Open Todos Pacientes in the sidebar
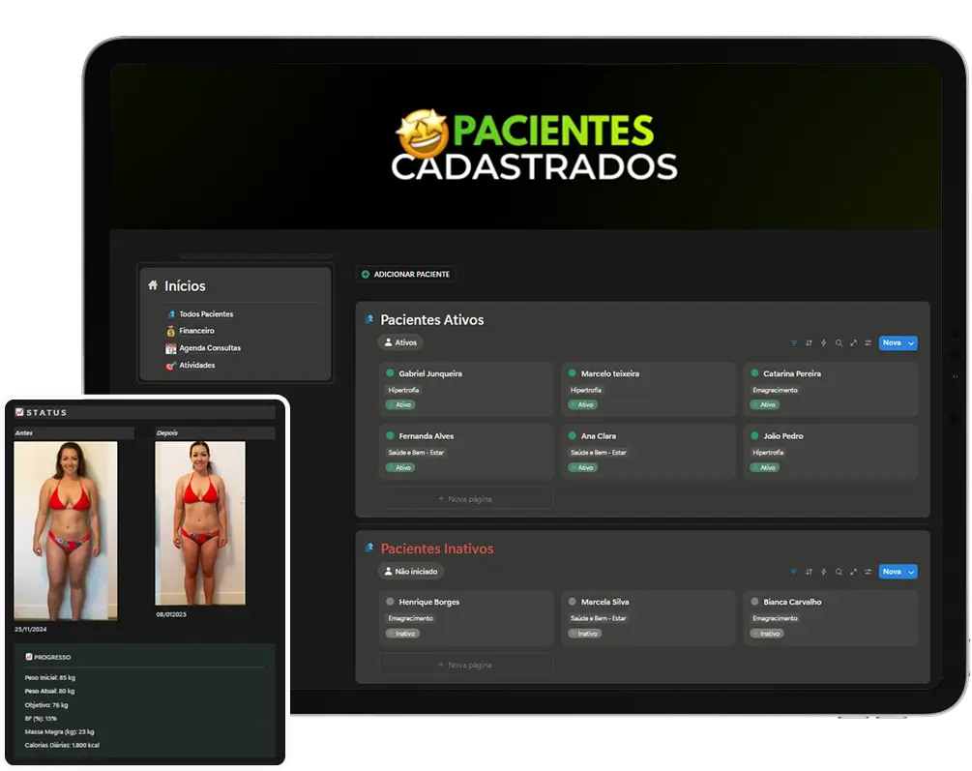The height and width of the screenshot is (771, 972). click(x=205, y=314)
